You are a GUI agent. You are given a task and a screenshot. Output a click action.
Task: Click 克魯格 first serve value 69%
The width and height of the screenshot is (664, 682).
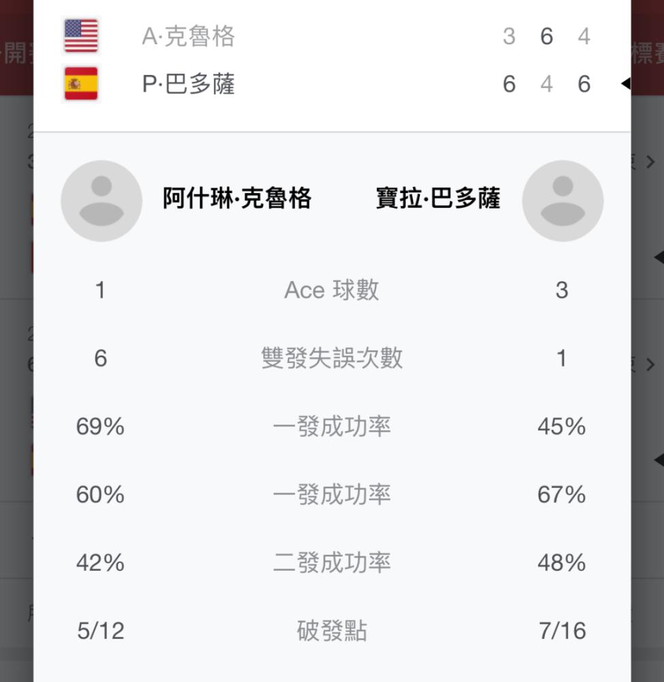click(x=100, y=426)
